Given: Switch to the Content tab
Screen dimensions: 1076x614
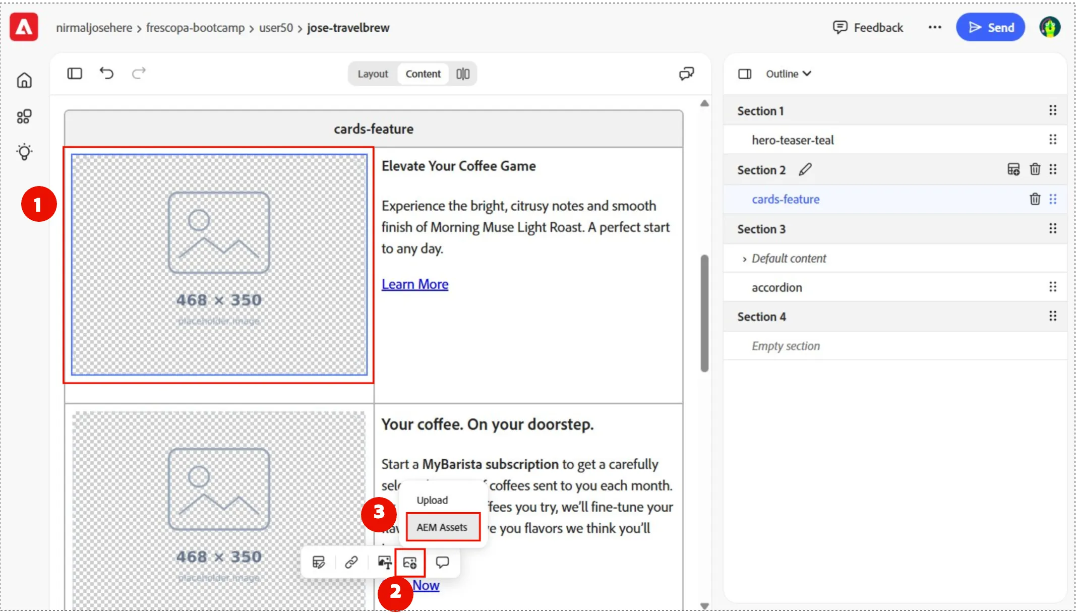Looking at the screenshot, I should pos(423,74).
